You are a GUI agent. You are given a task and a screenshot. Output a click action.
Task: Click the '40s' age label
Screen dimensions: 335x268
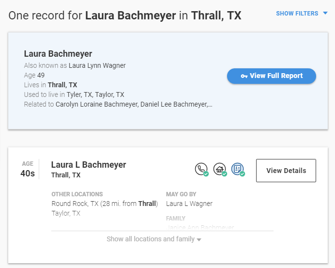click(28, 173)
